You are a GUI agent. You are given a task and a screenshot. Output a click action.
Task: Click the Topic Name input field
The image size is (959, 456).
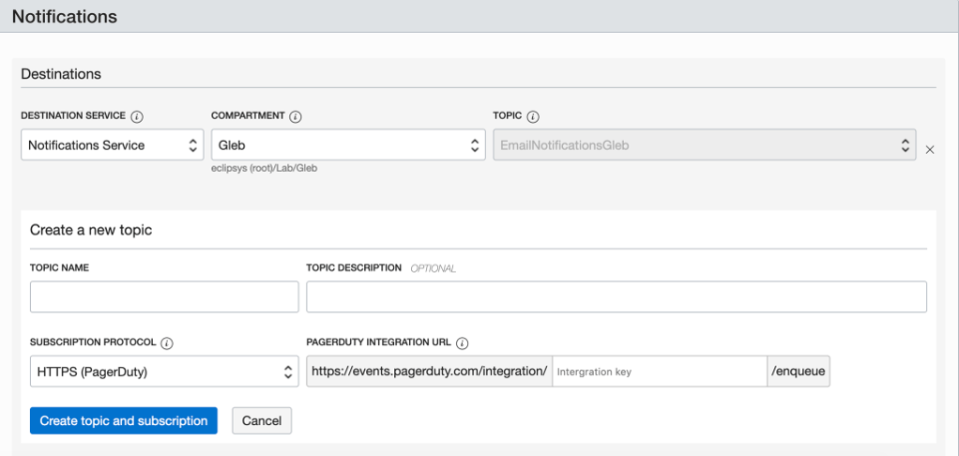[164, 296]
